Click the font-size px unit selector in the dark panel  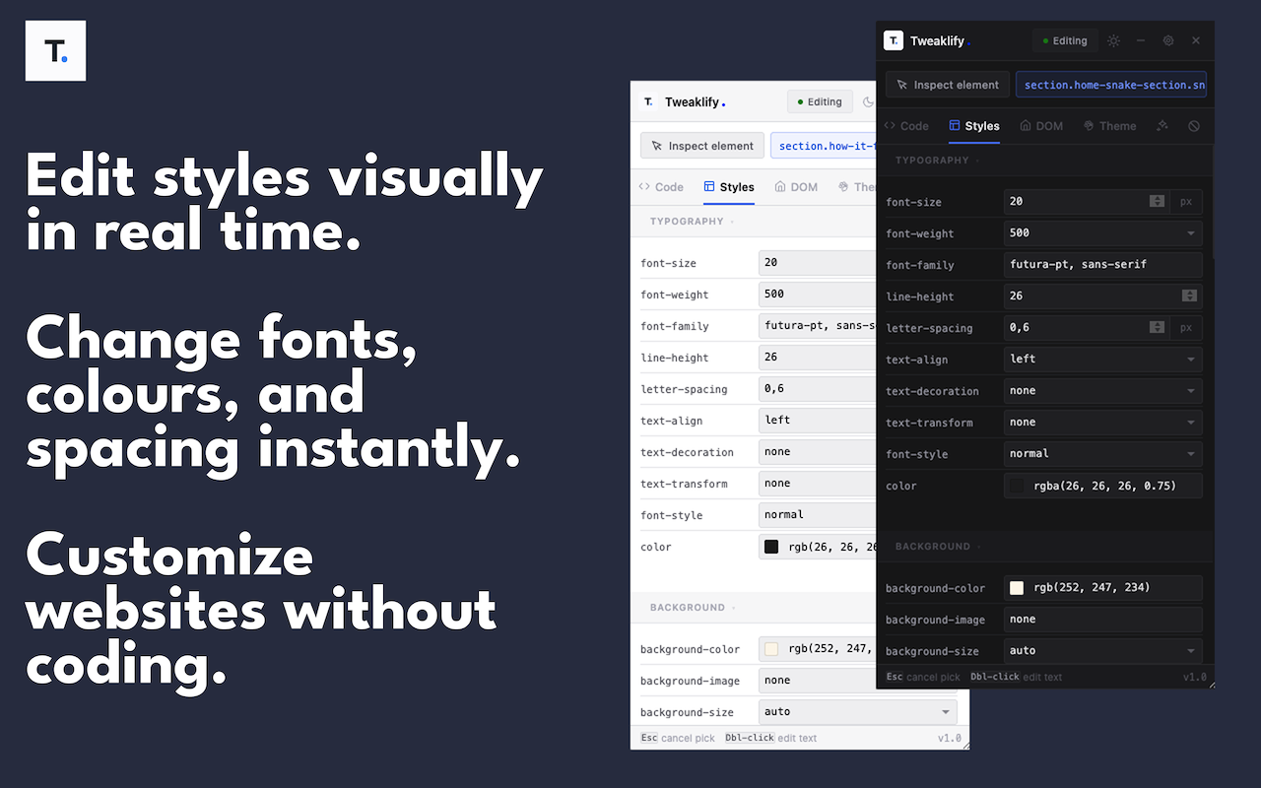pos(1186,202)
